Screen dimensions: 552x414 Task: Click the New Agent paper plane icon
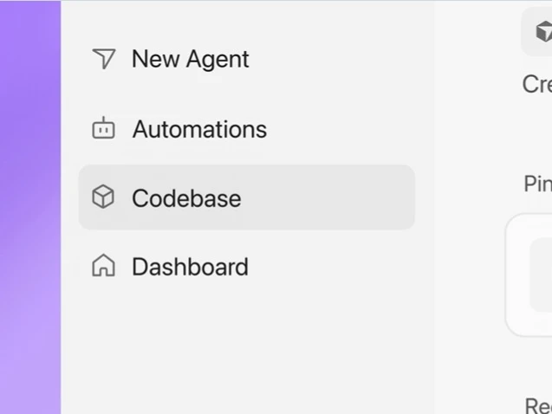104,59
